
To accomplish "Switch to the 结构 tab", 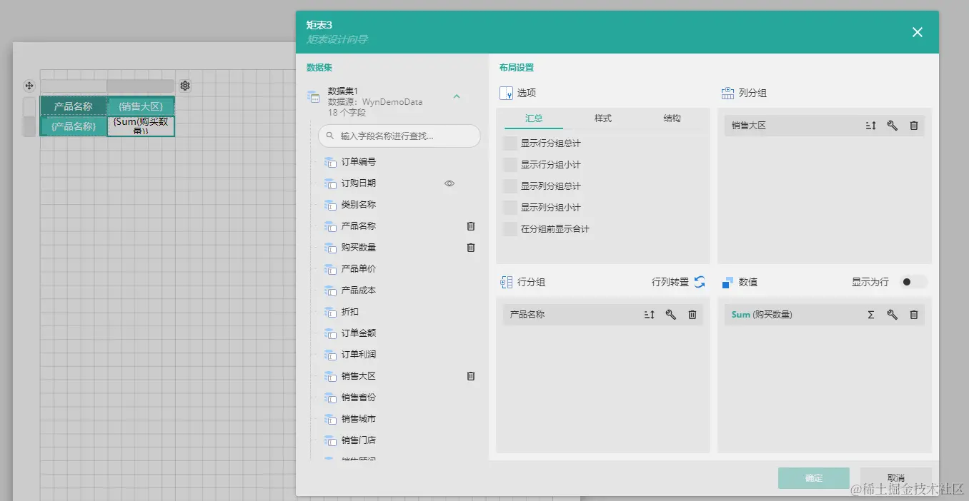I will 672,118.
